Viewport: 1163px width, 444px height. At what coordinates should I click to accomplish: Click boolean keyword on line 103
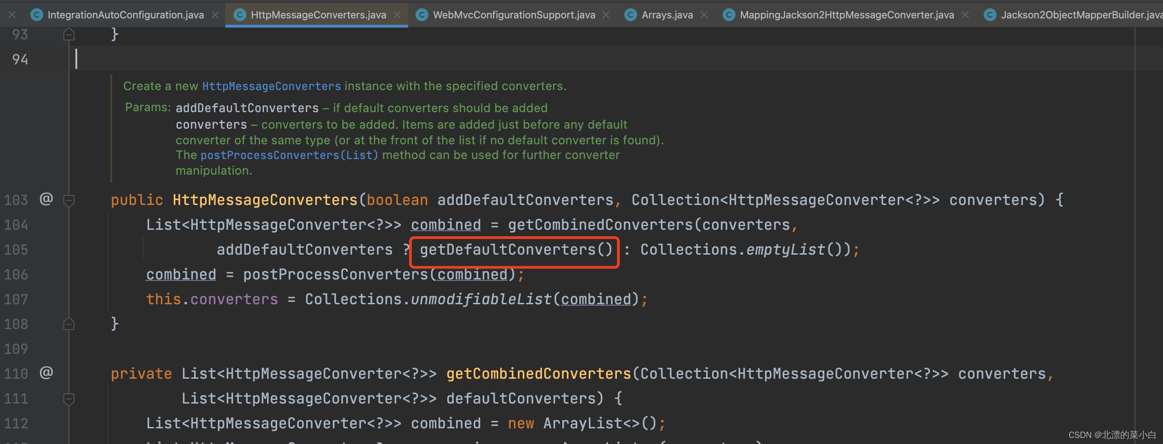pyautogui.click(x=397, y=200)
